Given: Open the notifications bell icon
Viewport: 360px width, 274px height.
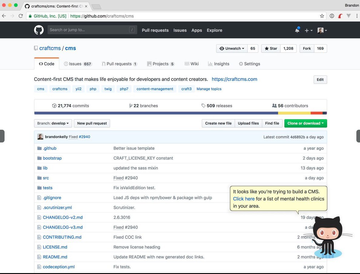Looking at the screenshot, I should [297, 30].
